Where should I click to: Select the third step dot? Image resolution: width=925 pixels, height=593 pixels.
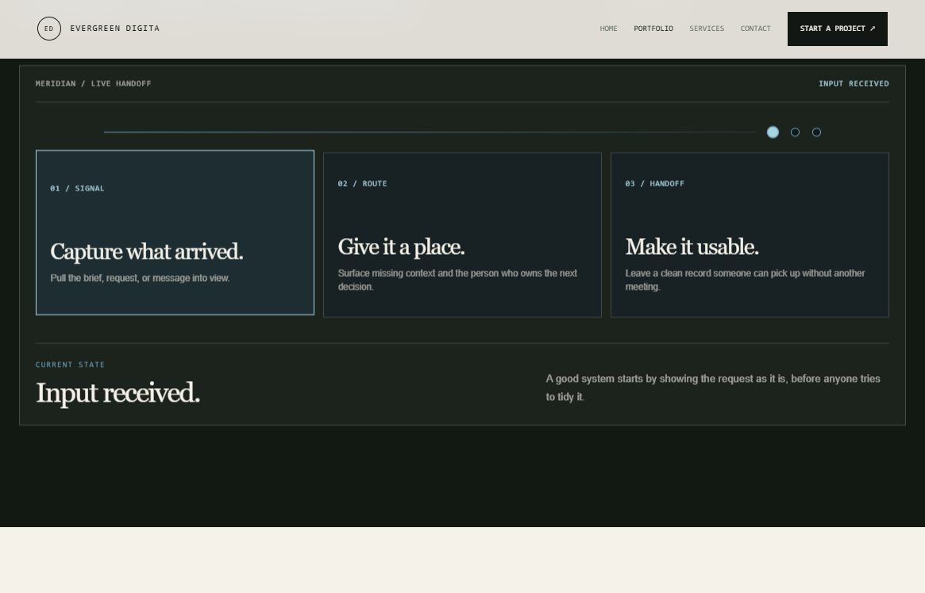(816, 132)
